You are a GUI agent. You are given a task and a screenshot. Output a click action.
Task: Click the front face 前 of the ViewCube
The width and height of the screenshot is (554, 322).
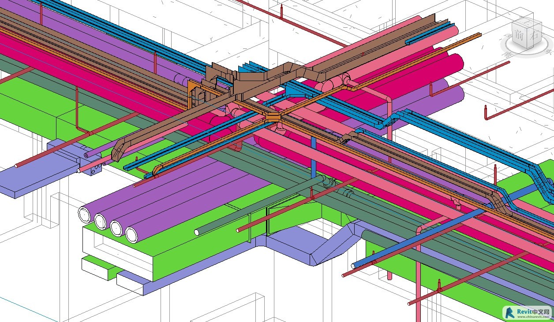point(520,36)
